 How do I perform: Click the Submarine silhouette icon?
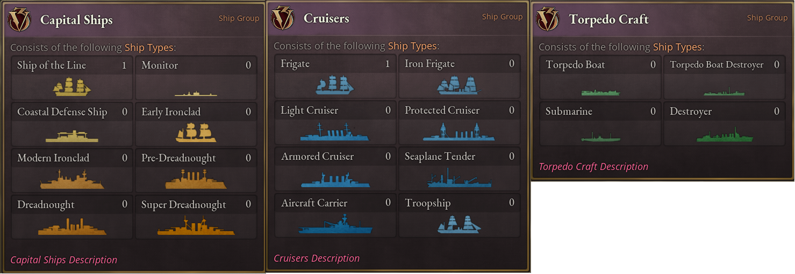(600, 138)
